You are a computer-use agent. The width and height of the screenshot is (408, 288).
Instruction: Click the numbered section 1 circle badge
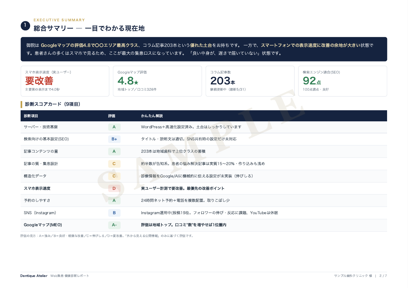click(x=25, y=26)
